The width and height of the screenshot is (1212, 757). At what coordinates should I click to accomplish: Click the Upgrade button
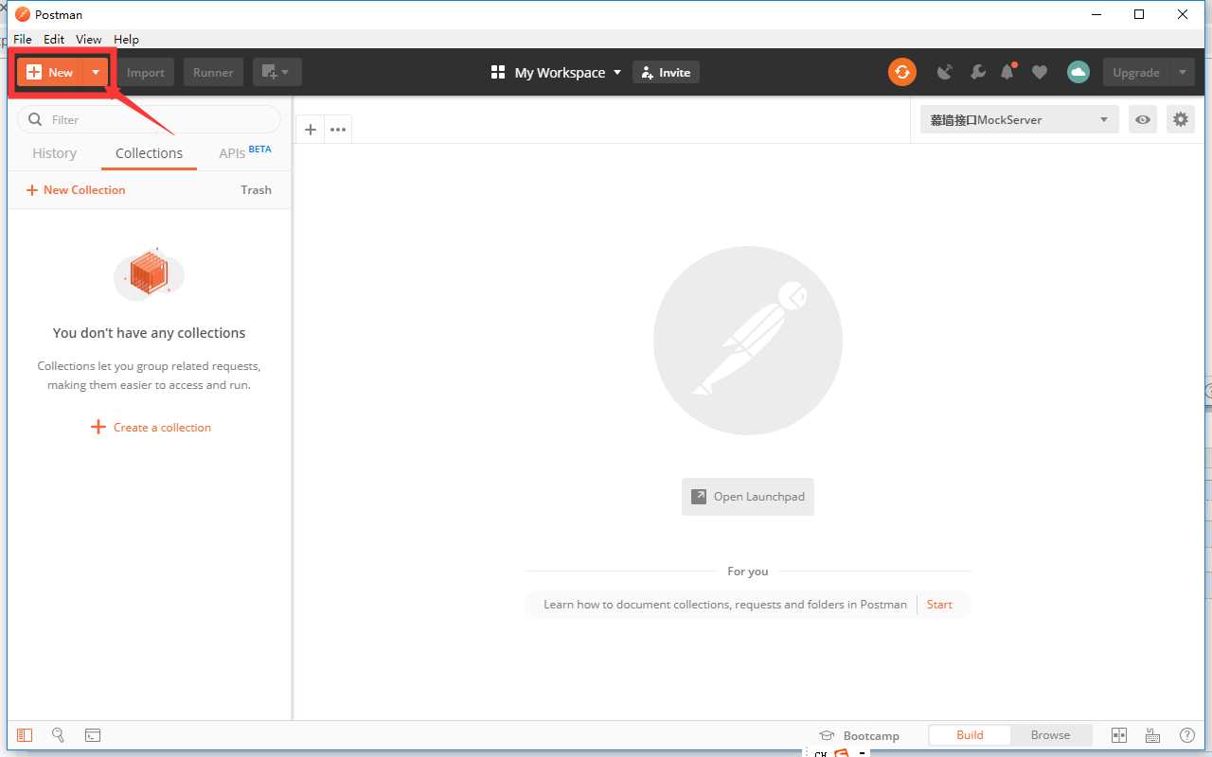pyautogui.click(x=1136, y=72)
